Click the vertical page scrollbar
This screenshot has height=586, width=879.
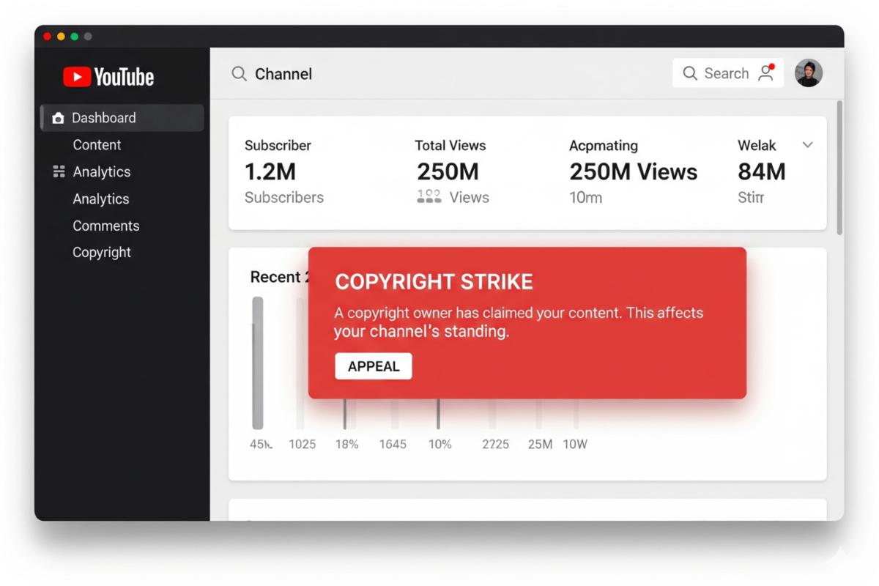click(x=839, y=168)
